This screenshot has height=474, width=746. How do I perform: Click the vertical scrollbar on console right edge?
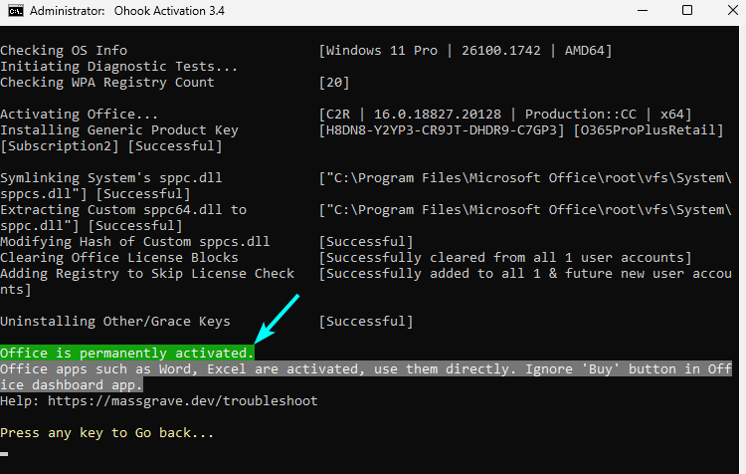click(x=742, y=250)
